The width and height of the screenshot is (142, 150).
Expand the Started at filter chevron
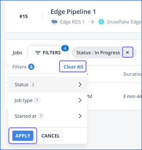(80, 116)
